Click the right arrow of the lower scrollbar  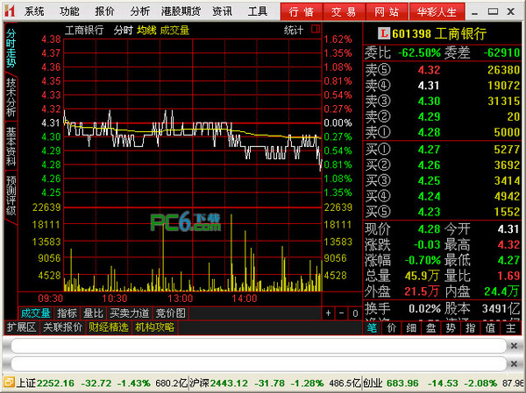pyautogui.click(x=515, y=363)
